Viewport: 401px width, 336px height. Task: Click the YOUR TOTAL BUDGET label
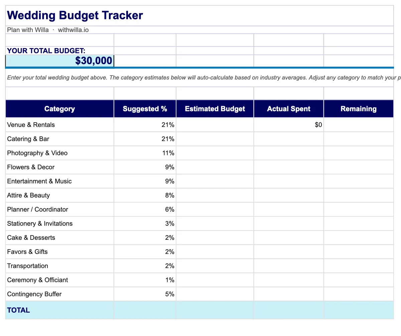[x=46, y=51]
